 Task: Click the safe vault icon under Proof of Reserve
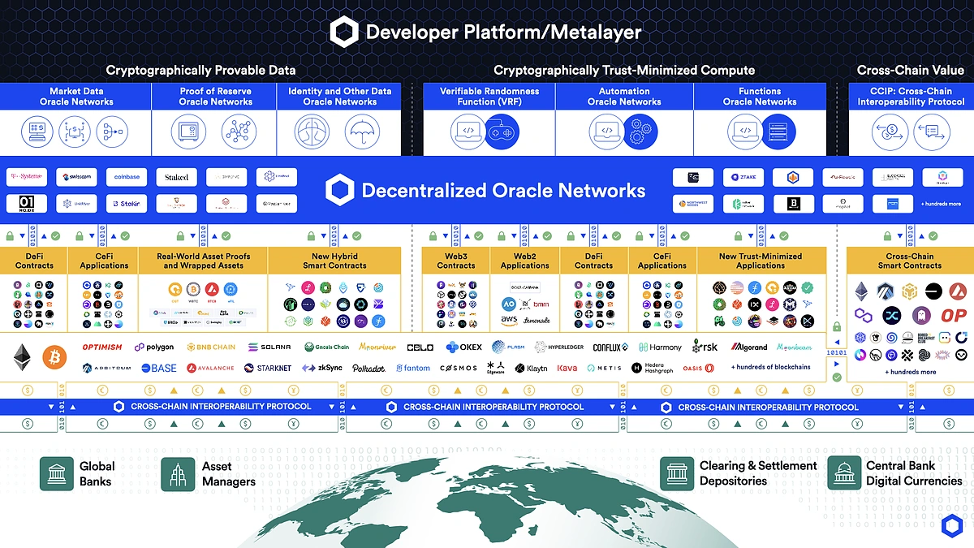pos(189,131)
